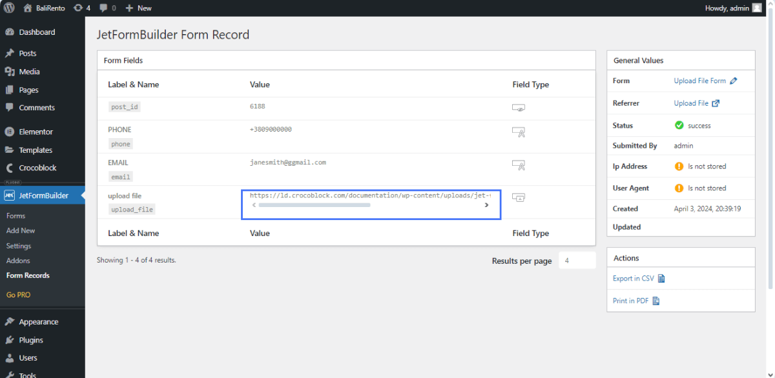Open the Addons submenu item
Image resolution: width=775 pixels, height=378 pixels.
point(18,261)
